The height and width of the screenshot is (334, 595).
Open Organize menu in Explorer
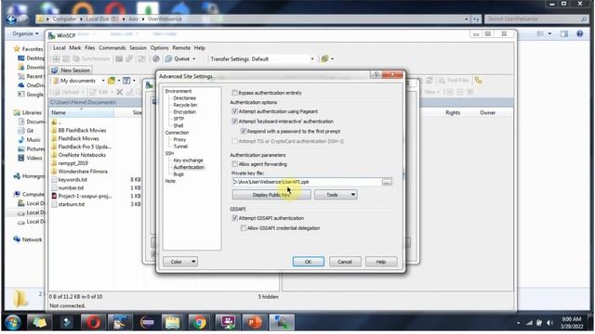[x=25, y=33]
